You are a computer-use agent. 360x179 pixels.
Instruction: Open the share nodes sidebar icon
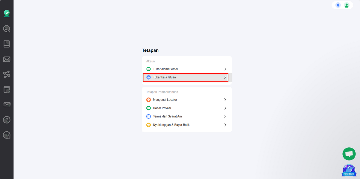click(x=7, y=75)
